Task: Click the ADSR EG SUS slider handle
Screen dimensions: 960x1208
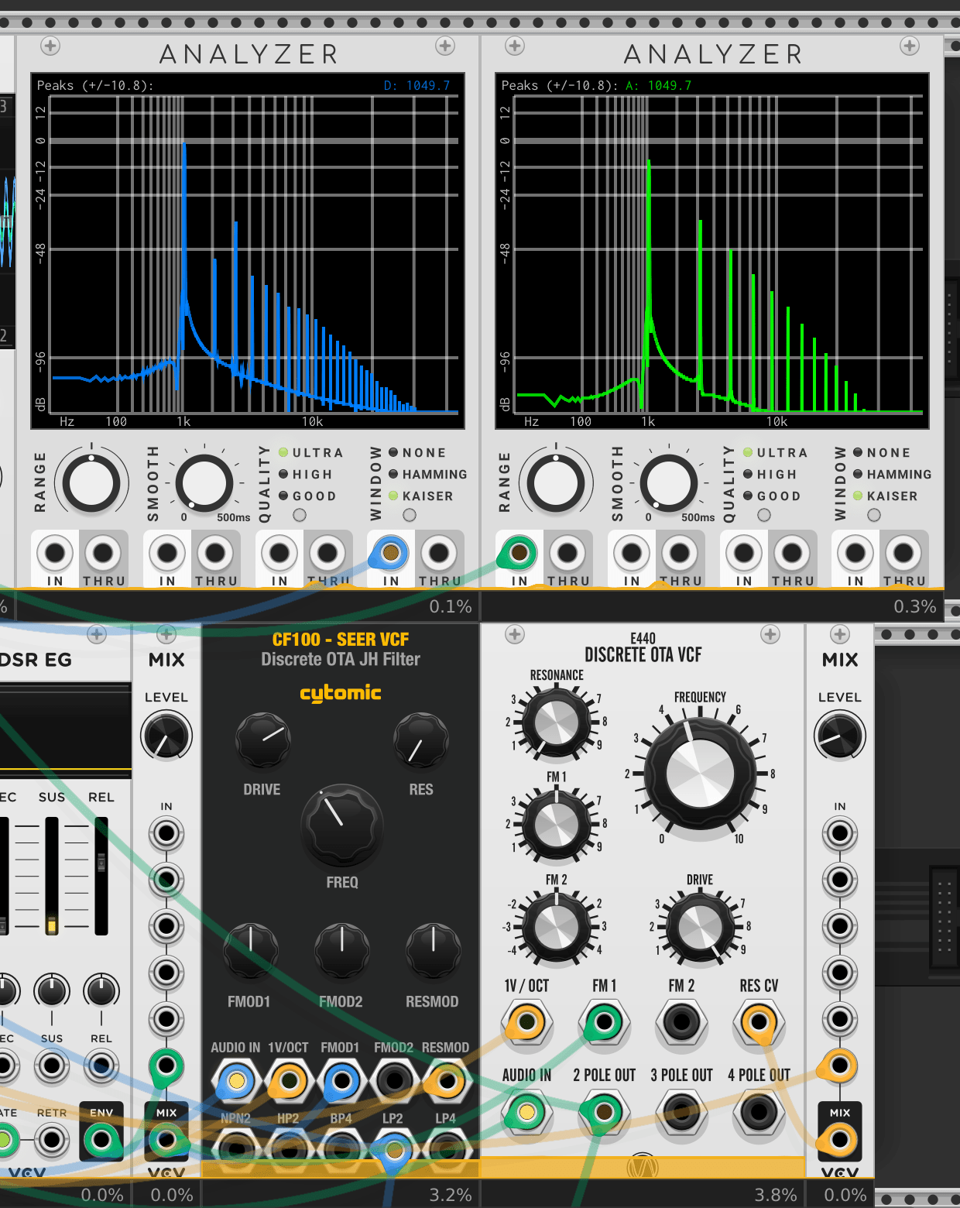Action: [52, 925]
